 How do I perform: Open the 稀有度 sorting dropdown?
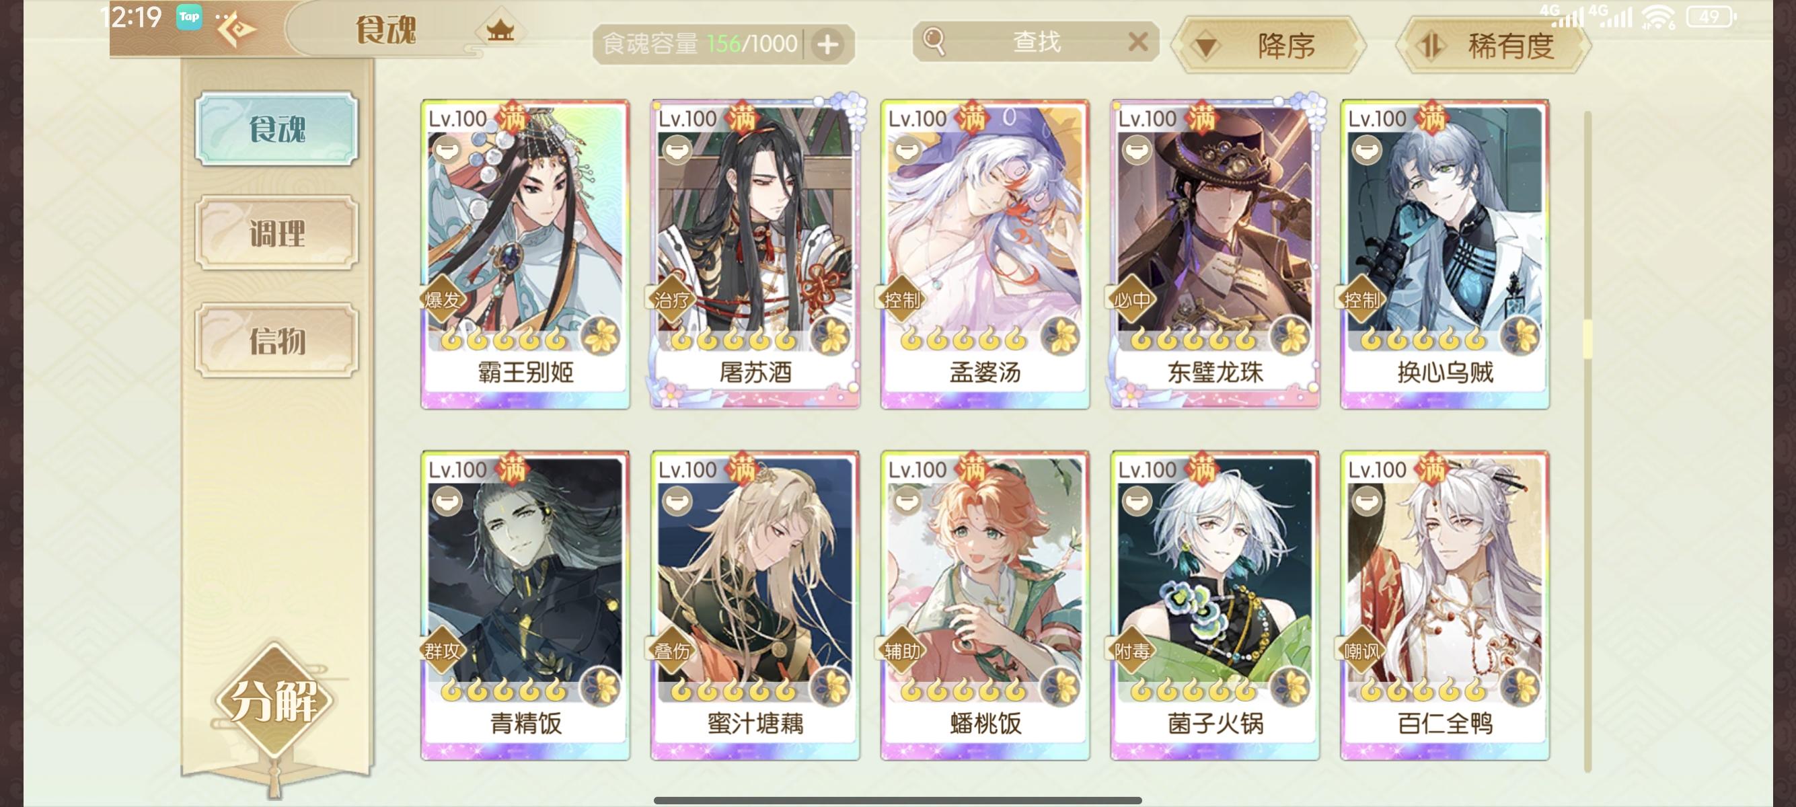[1493, 46]
